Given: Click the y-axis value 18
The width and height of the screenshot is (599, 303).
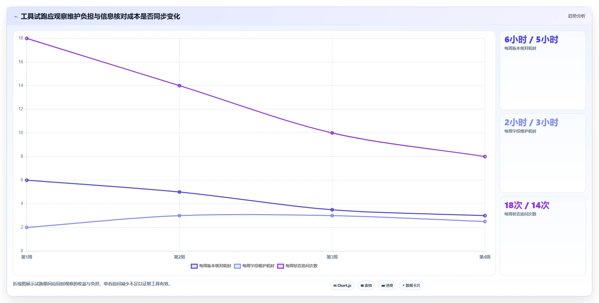Looking at the screenshot, I should coord(21,38).
